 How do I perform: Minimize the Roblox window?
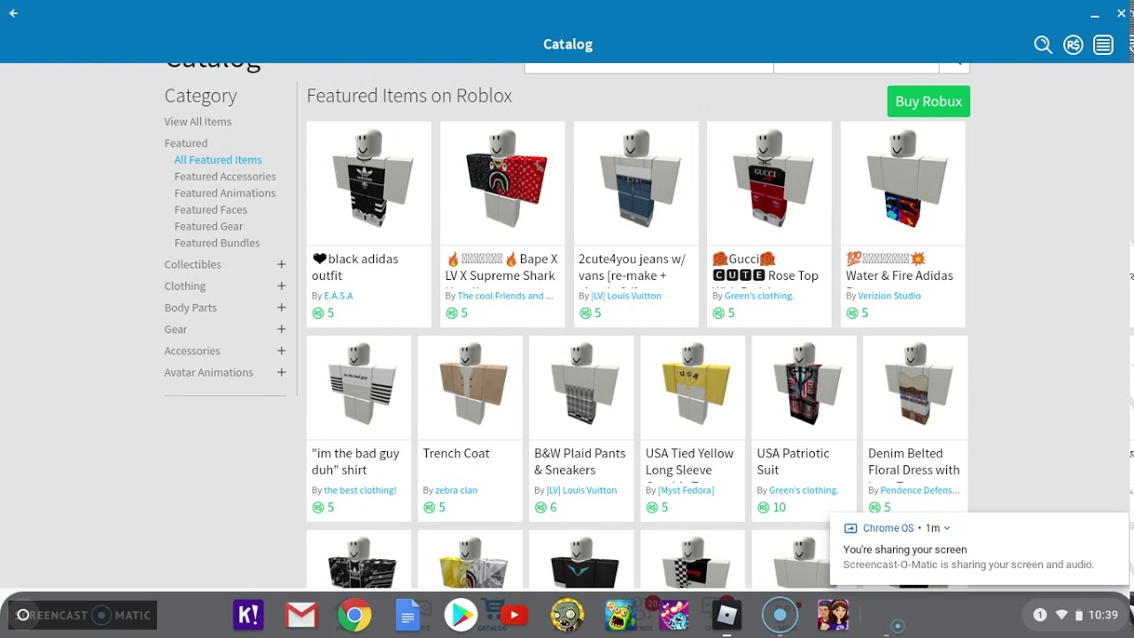(x=1096, y=13)
